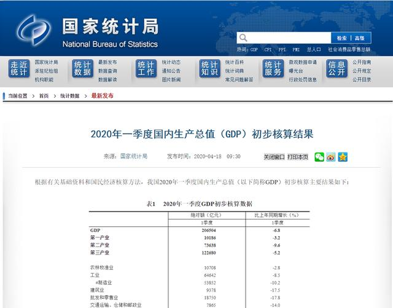This screenshot has width=393, height=308.
Task: Open 通知公告 menu link
Action: click(171, 71)
